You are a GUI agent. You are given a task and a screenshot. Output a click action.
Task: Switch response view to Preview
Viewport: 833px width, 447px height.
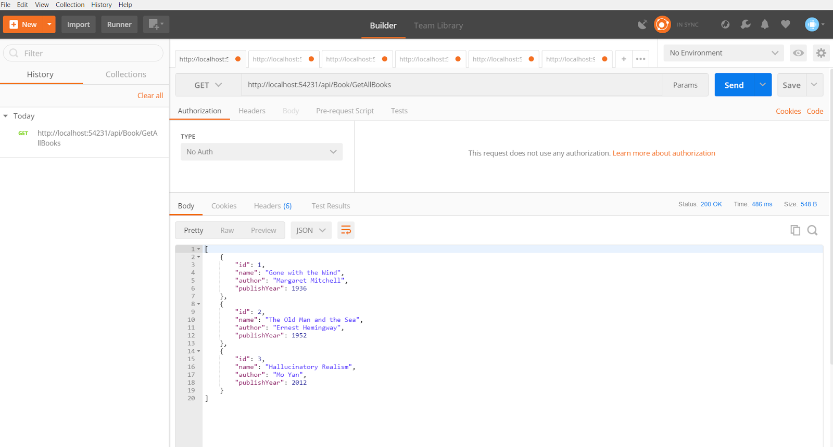pos(263,230)
